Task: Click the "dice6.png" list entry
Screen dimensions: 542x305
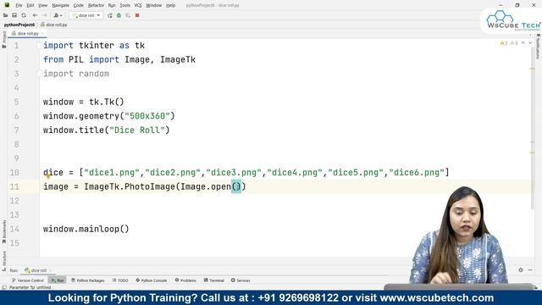Action: click(x=417, y=173)
